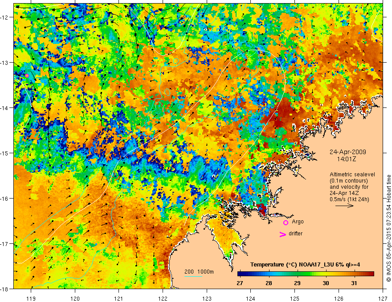Click the longitude label 126
Image resolution: width=392 pixels, height=302 pixels.
point(339,298)
